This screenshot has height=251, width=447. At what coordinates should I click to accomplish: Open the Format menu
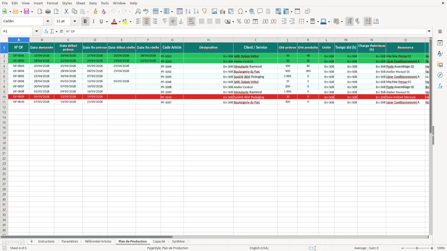tap(52, 3)
